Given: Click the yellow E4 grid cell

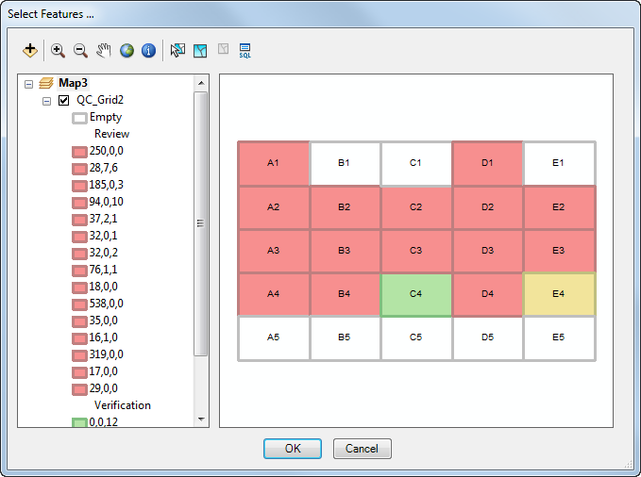Looking at the screenshot, I should click(558, 294).
